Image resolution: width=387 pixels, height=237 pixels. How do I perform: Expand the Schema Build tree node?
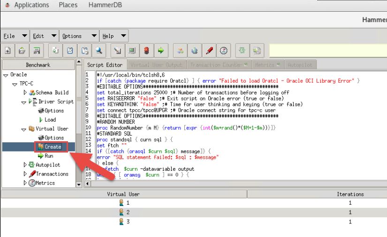[25, 93]
